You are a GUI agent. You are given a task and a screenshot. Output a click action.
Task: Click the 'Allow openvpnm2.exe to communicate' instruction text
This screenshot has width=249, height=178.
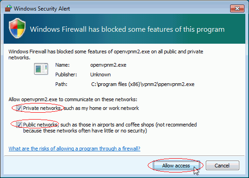73,99
